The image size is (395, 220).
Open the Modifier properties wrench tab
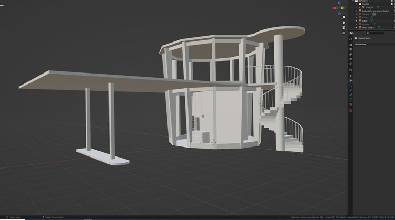[351, 81]
